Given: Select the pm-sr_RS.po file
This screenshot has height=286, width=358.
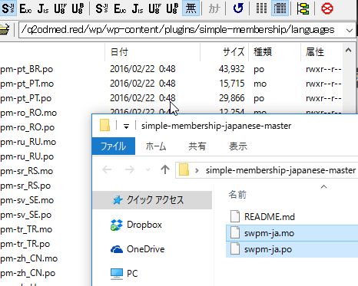Looking at the screenshot, I should pos(25,186).
